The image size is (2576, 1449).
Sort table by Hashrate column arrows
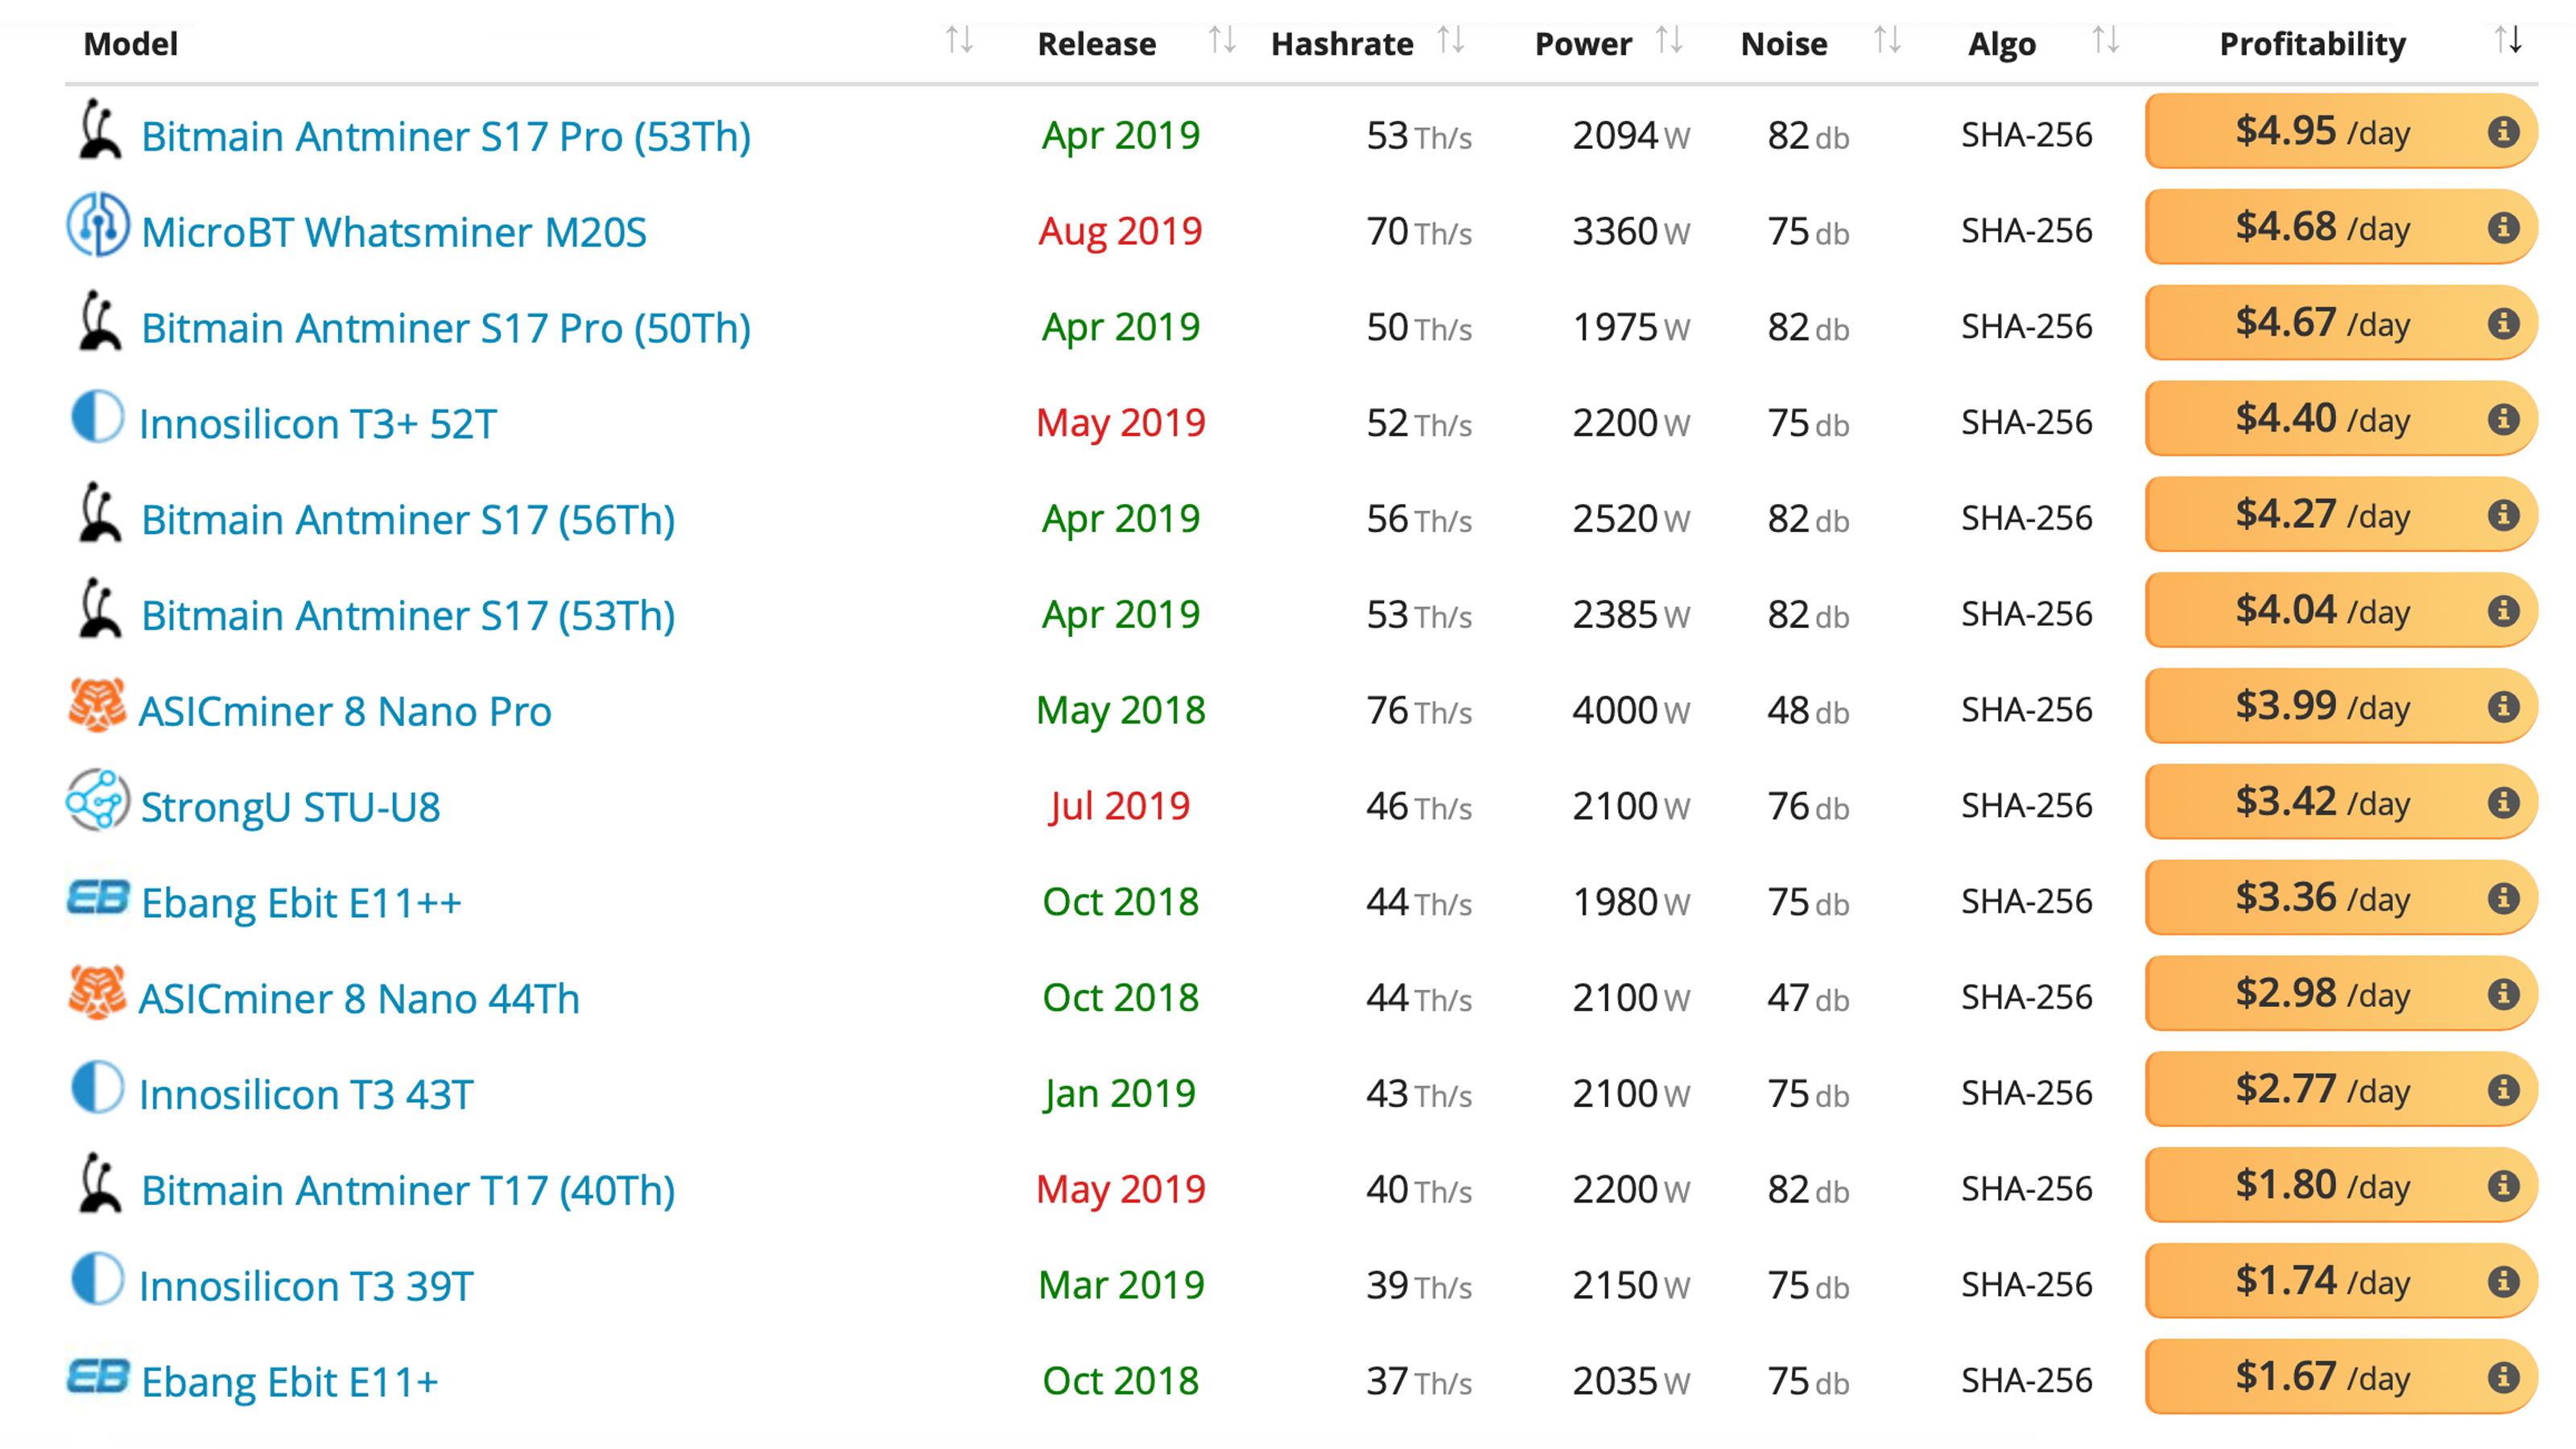1451,40
